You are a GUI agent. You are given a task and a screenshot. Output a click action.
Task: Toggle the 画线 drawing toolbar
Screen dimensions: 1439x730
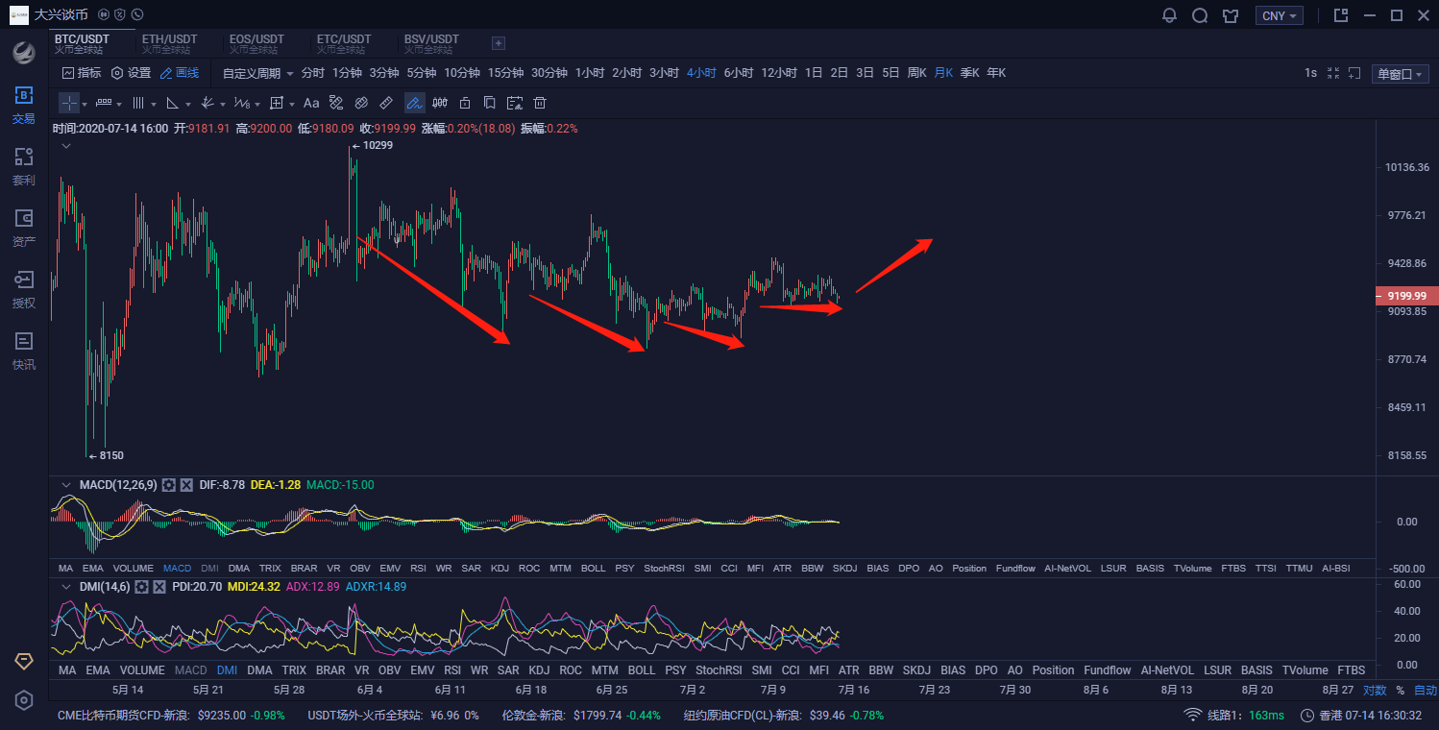coord(180,73)
